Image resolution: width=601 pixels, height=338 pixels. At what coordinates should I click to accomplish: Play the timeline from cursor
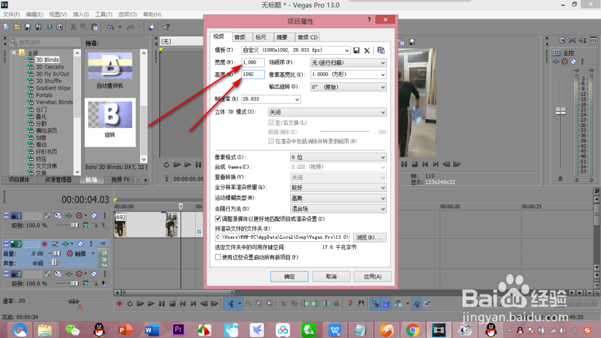tap(151, 304)
